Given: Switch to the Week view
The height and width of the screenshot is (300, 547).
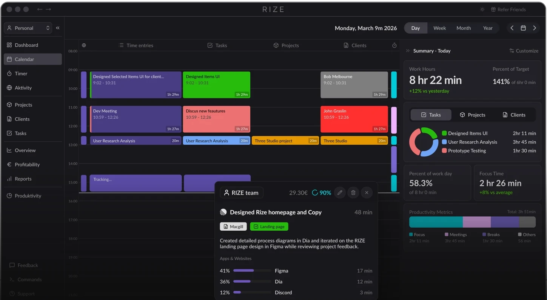Looking at the screenshot, I should click(439, 28).
